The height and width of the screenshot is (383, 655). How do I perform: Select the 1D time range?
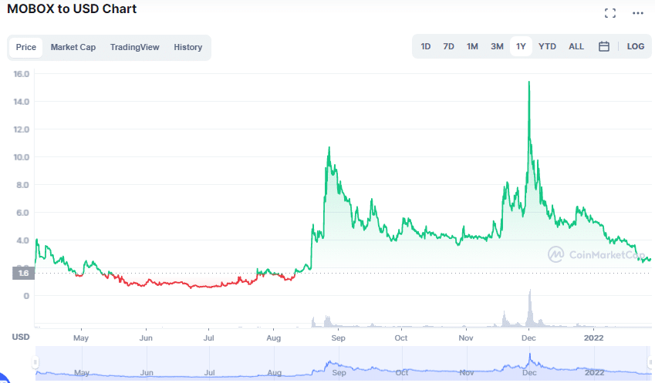[425, 46]
